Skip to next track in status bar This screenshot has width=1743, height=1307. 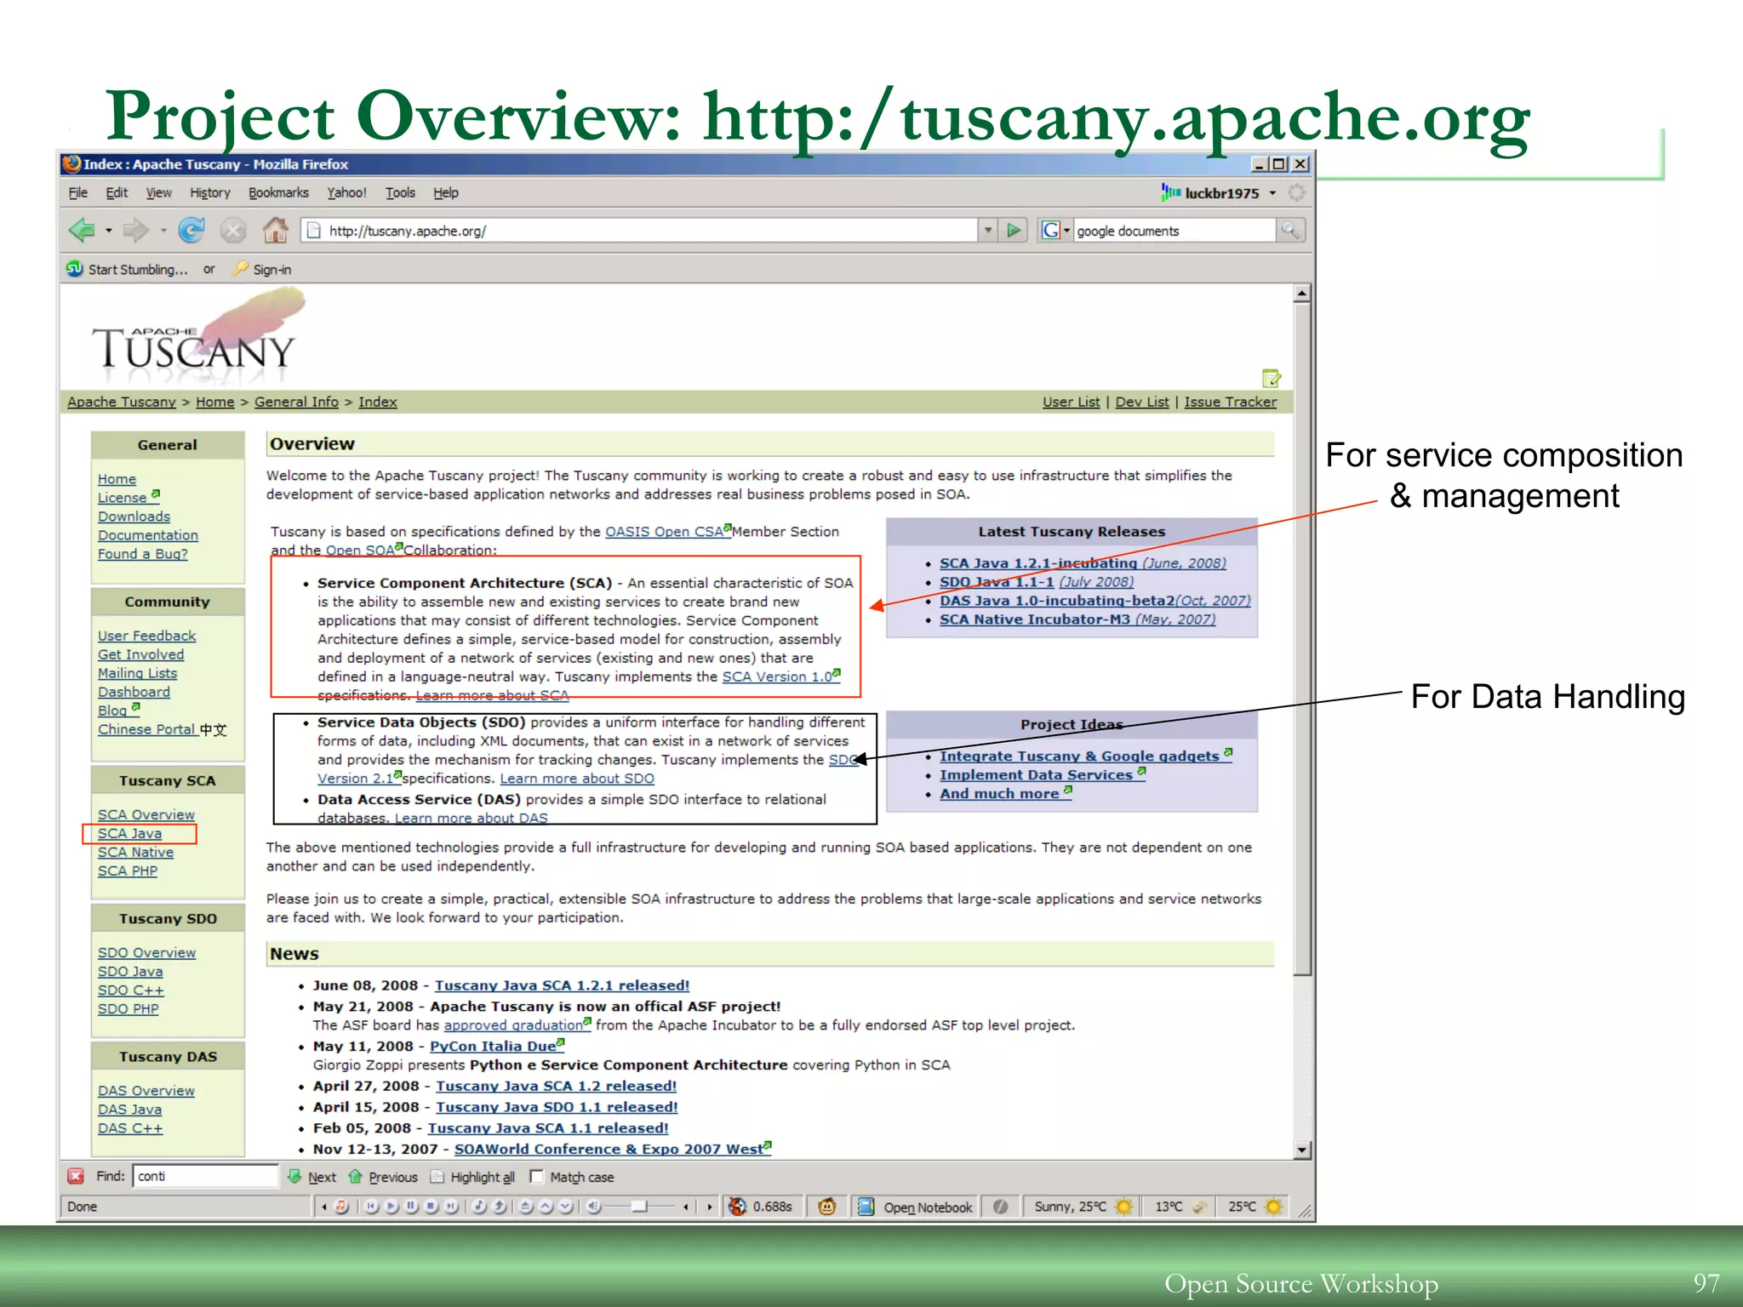pyautogui.click(x=451, y=1207)
